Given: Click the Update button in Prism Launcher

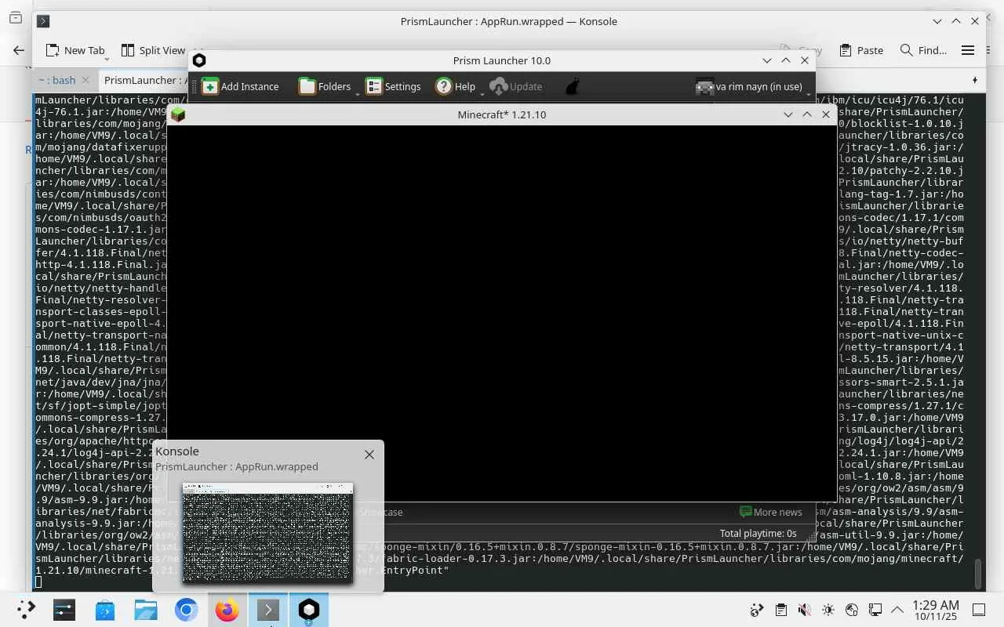Looking at the screenshot, I should [515, 86].
